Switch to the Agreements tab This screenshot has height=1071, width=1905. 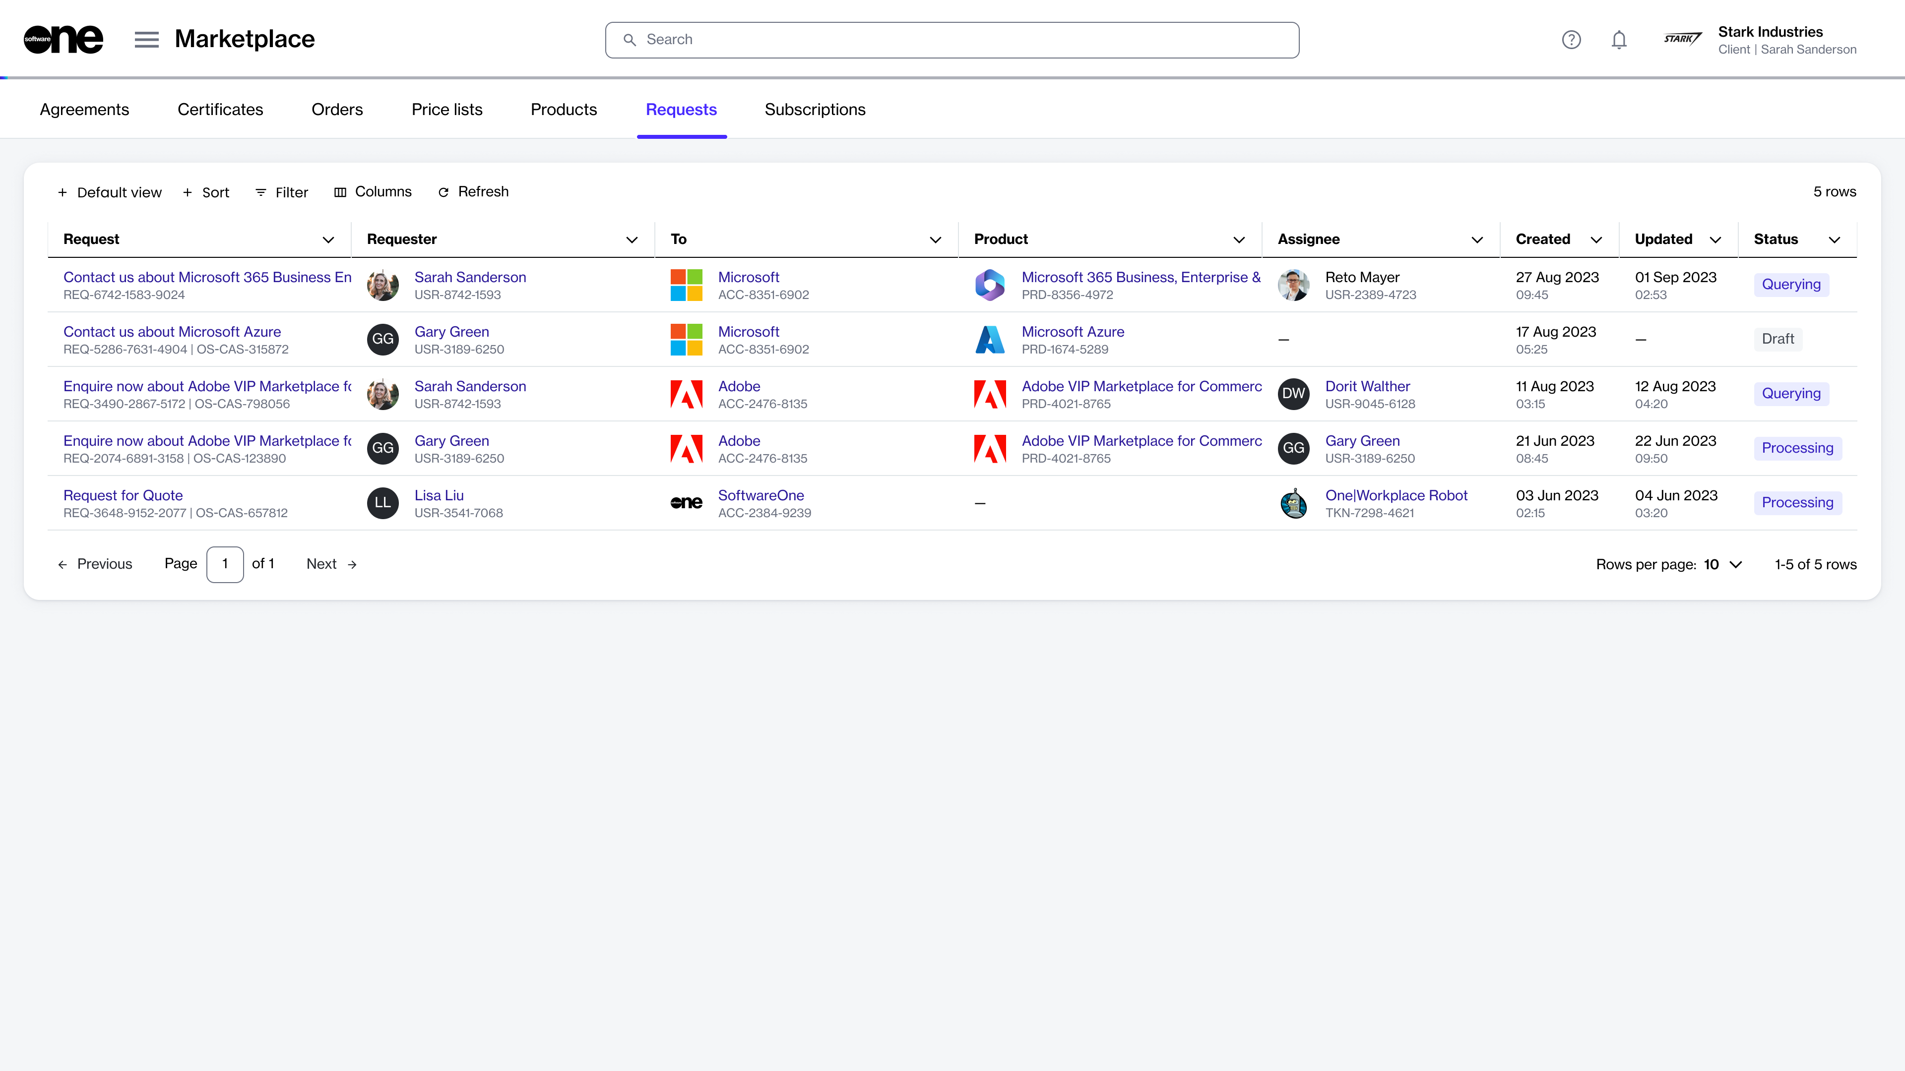(84, 110)
